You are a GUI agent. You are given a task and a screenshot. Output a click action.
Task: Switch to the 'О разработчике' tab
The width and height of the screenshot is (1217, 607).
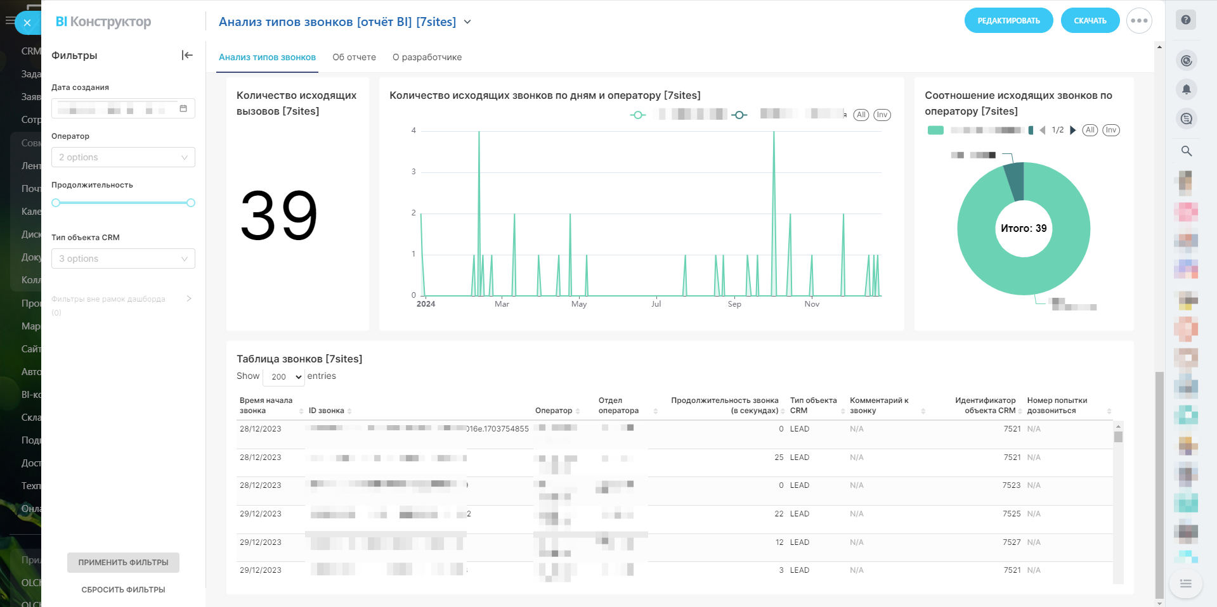[427, 57]
